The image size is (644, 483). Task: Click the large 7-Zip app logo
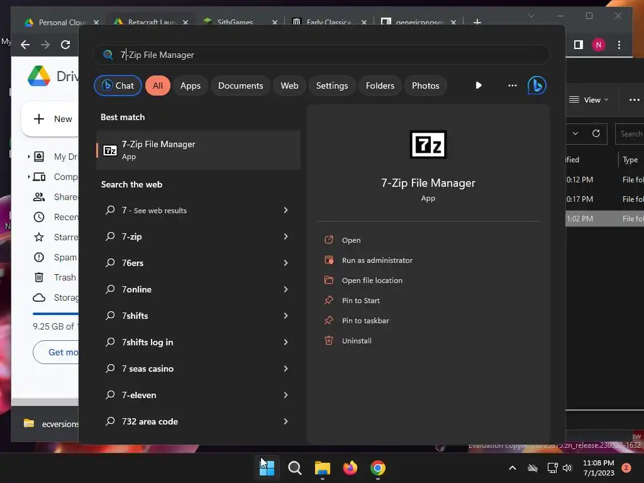tap(428, 145)
